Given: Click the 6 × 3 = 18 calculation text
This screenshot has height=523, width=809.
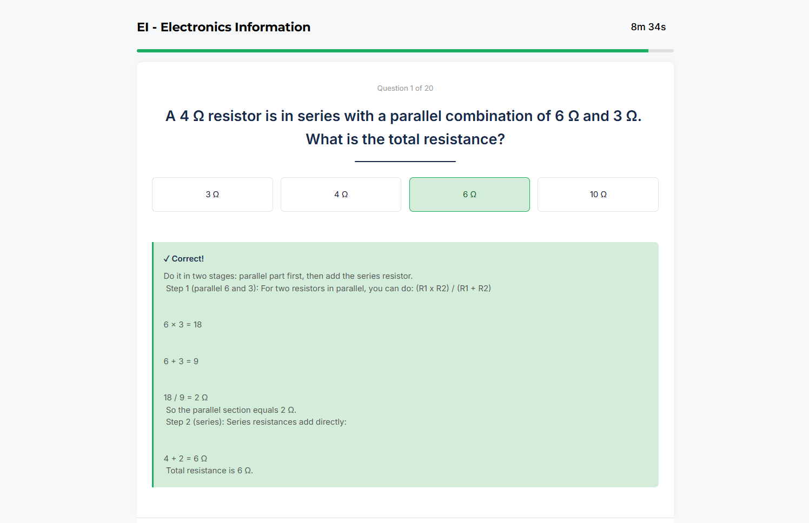Looking at the screenshot, I should pyautogui.click(x=182, y=324).
